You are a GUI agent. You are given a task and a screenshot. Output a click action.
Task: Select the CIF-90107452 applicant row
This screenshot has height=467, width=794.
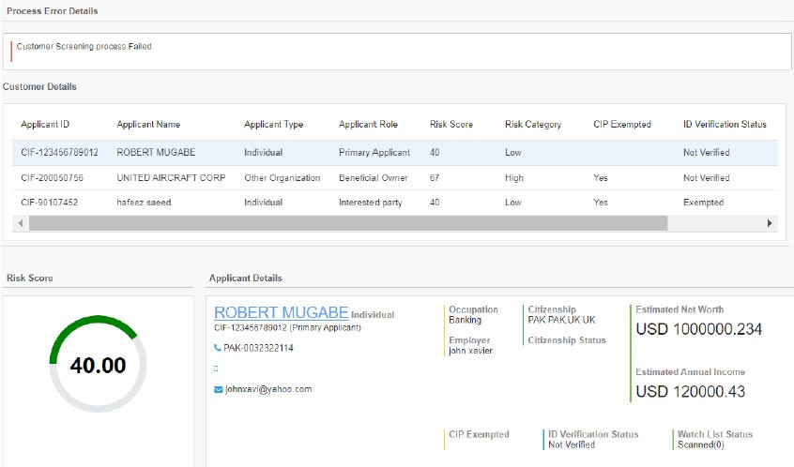click(x=395, y=203)
